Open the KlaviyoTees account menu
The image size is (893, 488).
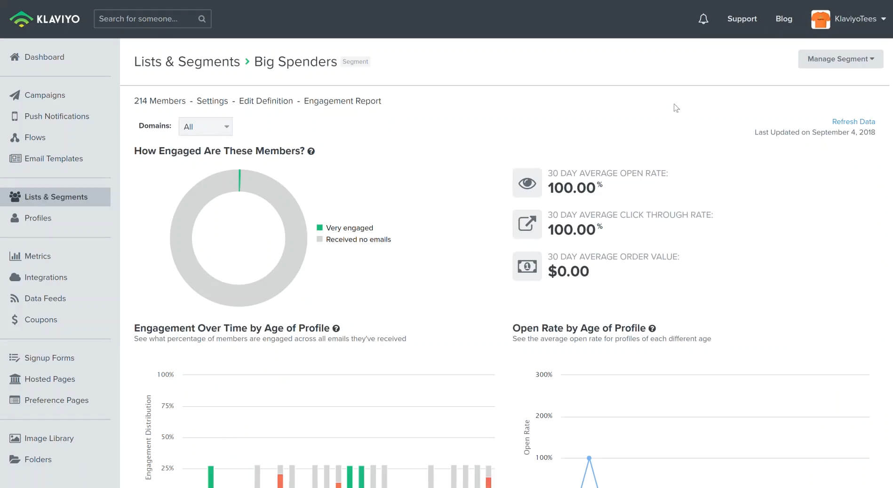860,19
